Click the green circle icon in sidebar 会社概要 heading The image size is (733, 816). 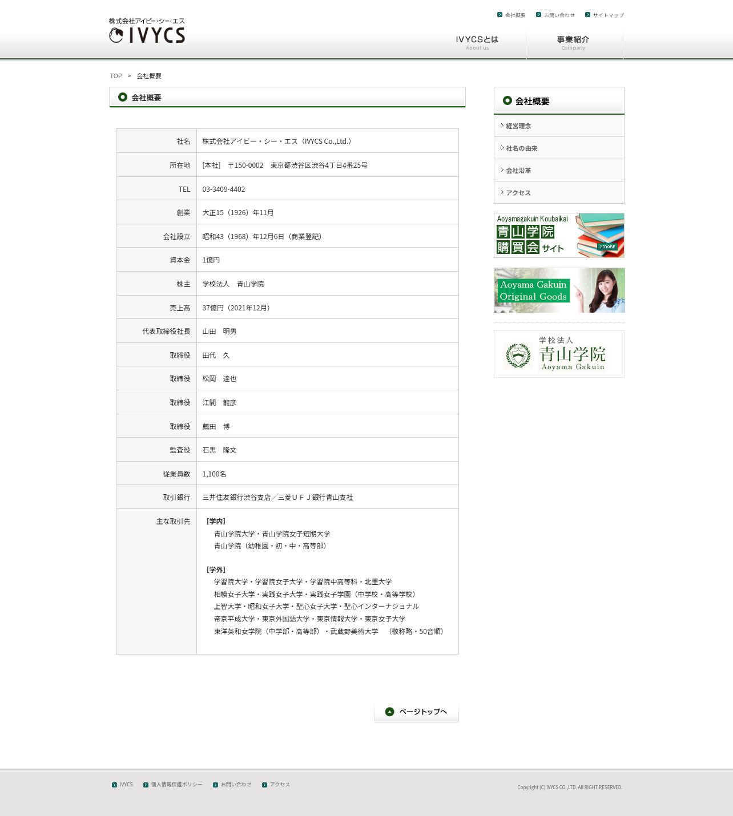507,100
